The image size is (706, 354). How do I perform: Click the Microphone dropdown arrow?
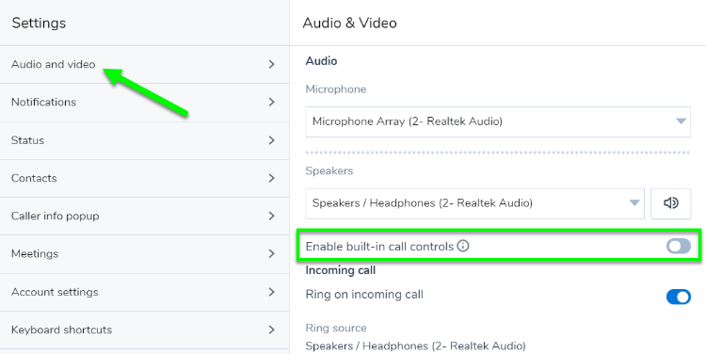point(681,121)
